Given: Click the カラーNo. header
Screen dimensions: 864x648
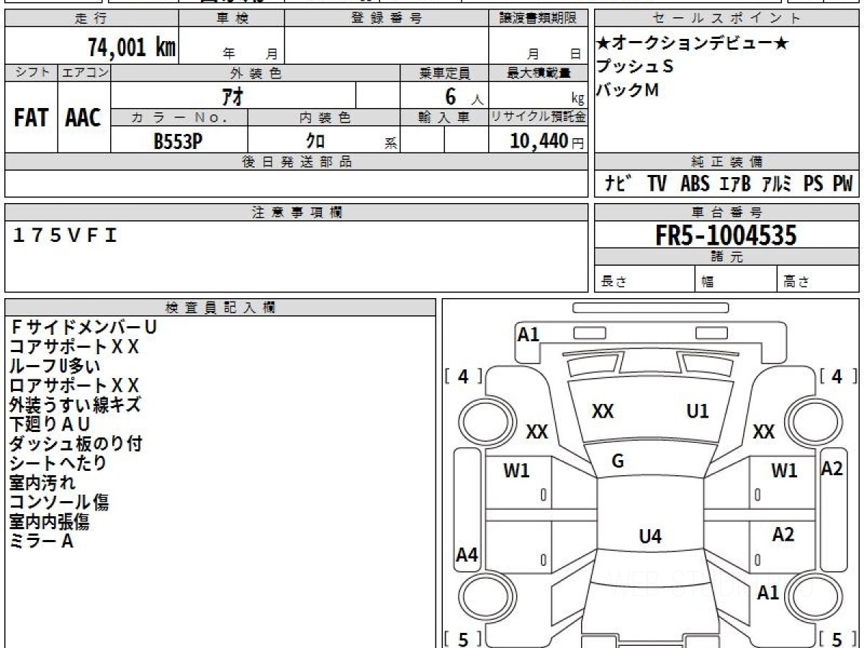Looking at the screenshot, I should pyautogui.click(x=179, y=117).
